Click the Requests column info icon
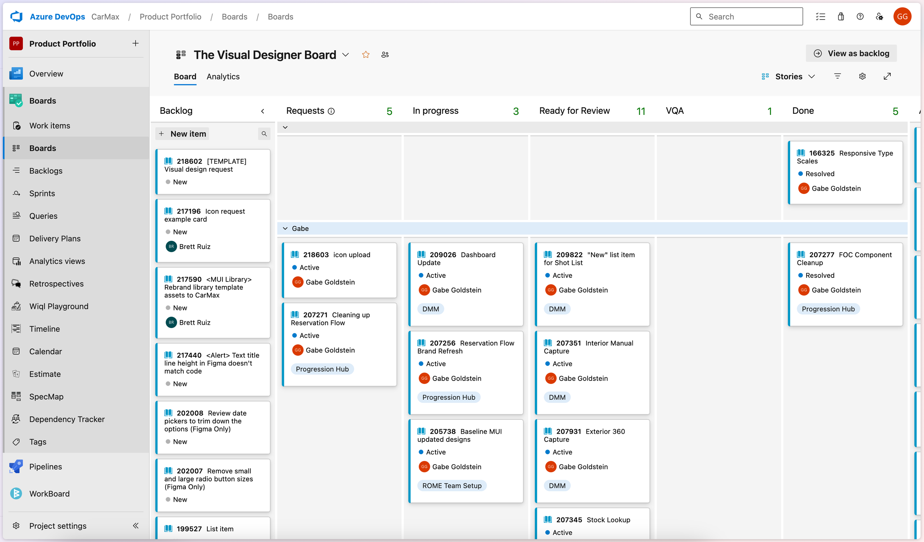Screen dimensions: 924x542 point(332,111)
